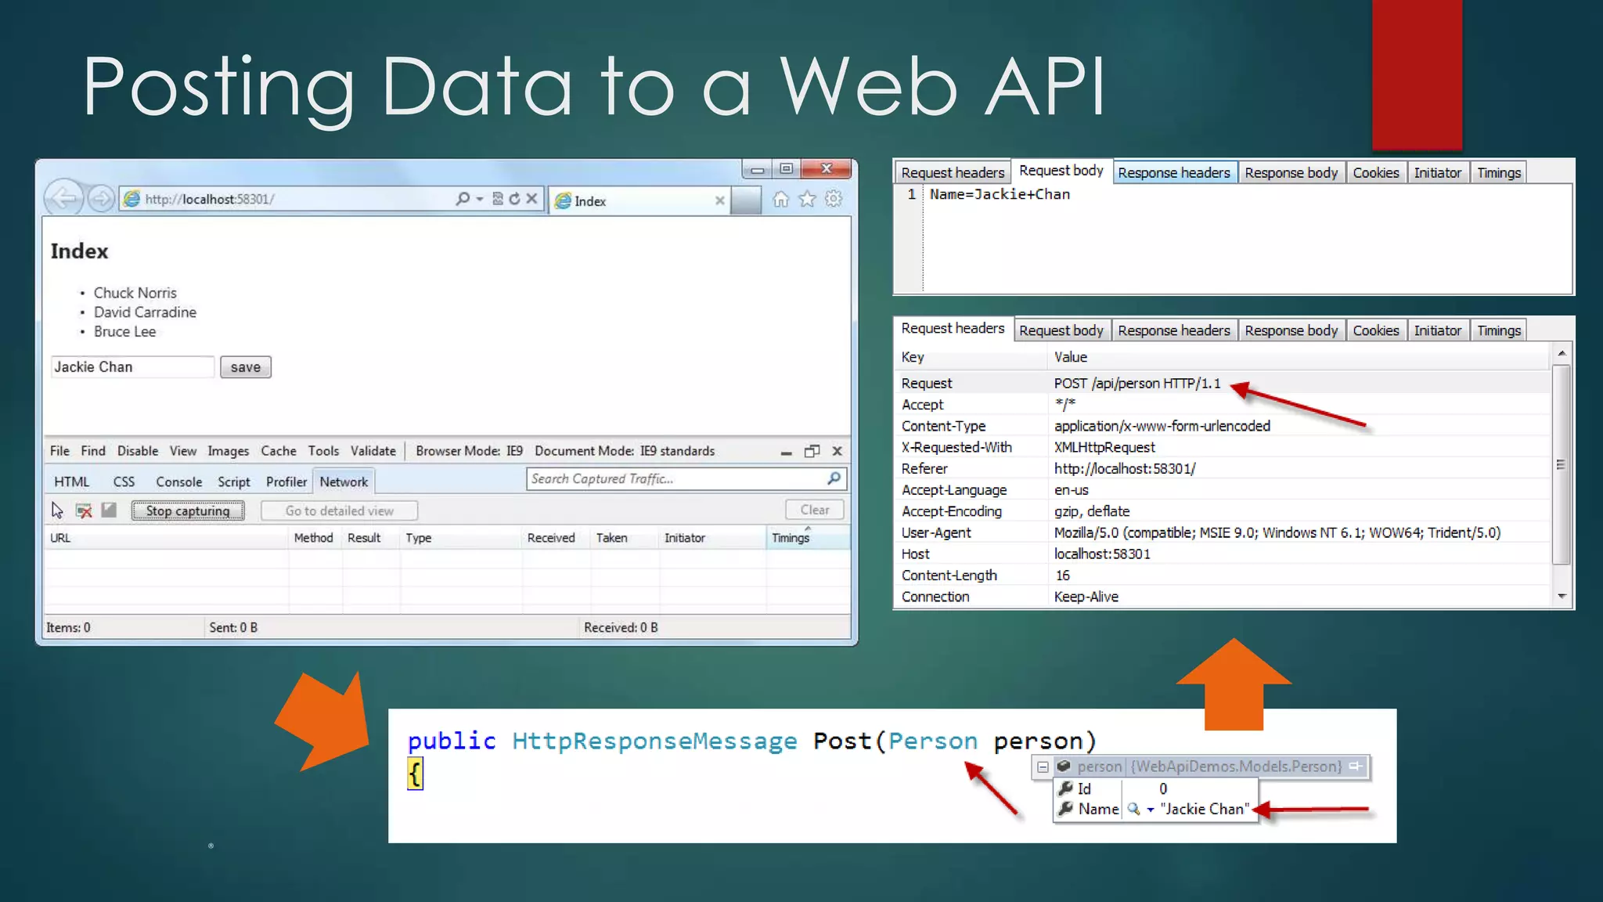Click the pin icon on person datatip
Viewport: 1603px width, 902px height.
pyautogui.click(x=1356, y=767)
